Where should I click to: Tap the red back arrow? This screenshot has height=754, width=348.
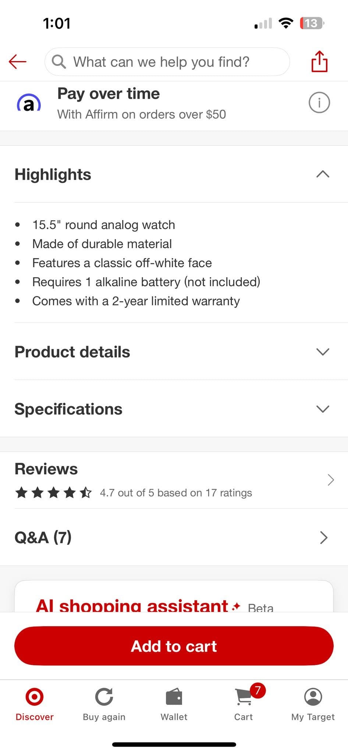pos(18,61)
